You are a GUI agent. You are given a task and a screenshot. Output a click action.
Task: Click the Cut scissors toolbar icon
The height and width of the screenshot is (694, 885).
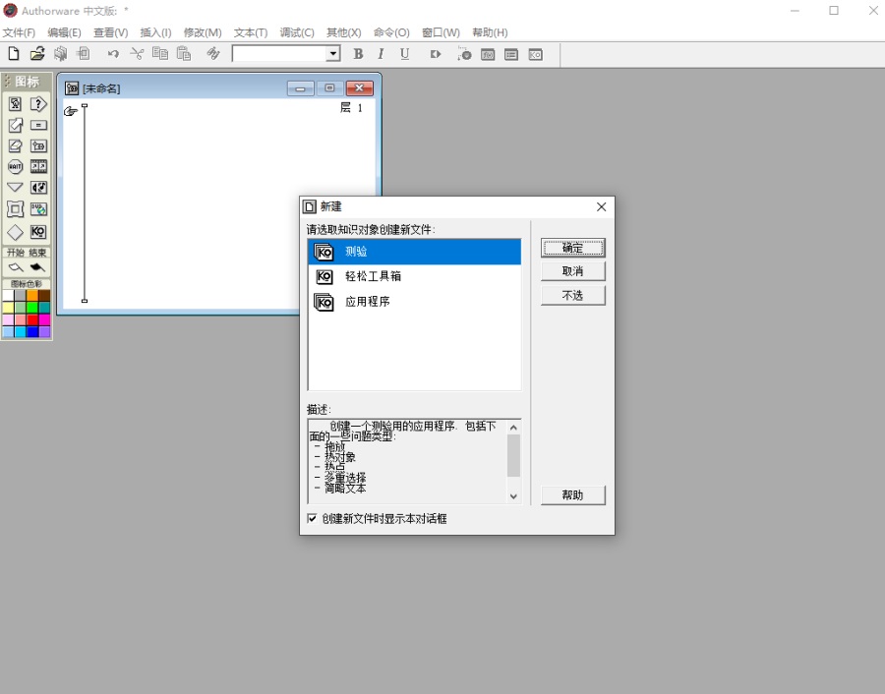click(137, 54)
